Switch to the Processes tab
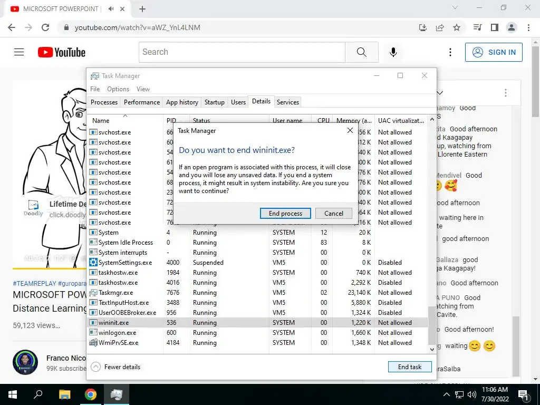Screen dimensions: 540x405 104,102
